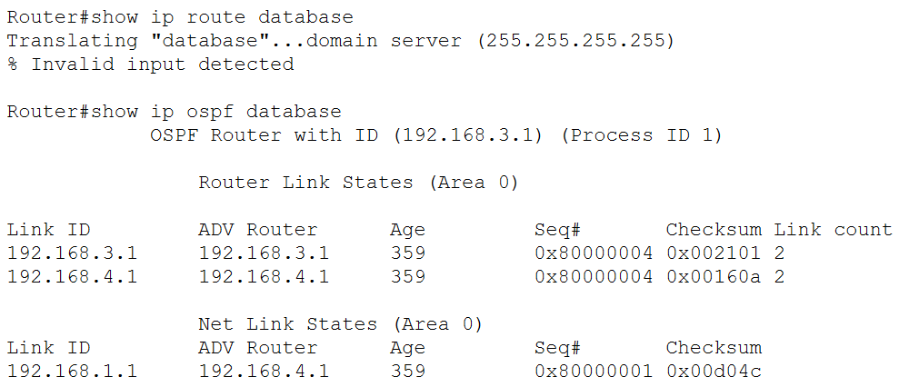The image size is (919, 387).
Task: Click the 'show ip route database' command line
Action: [180, 17]
